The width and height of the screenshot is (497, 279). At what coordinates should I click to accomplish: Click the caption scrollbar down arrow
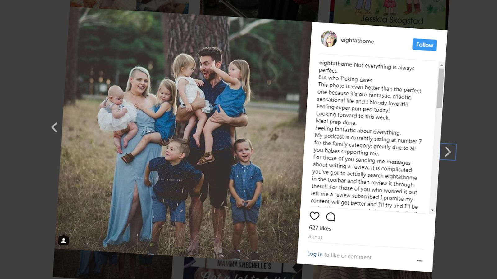point(433,210)
